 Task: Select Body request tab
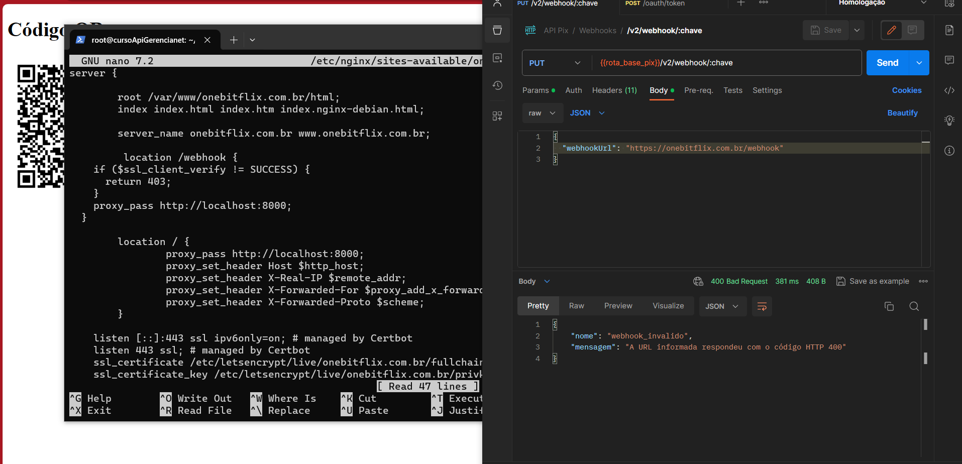[x=662, y=90]
